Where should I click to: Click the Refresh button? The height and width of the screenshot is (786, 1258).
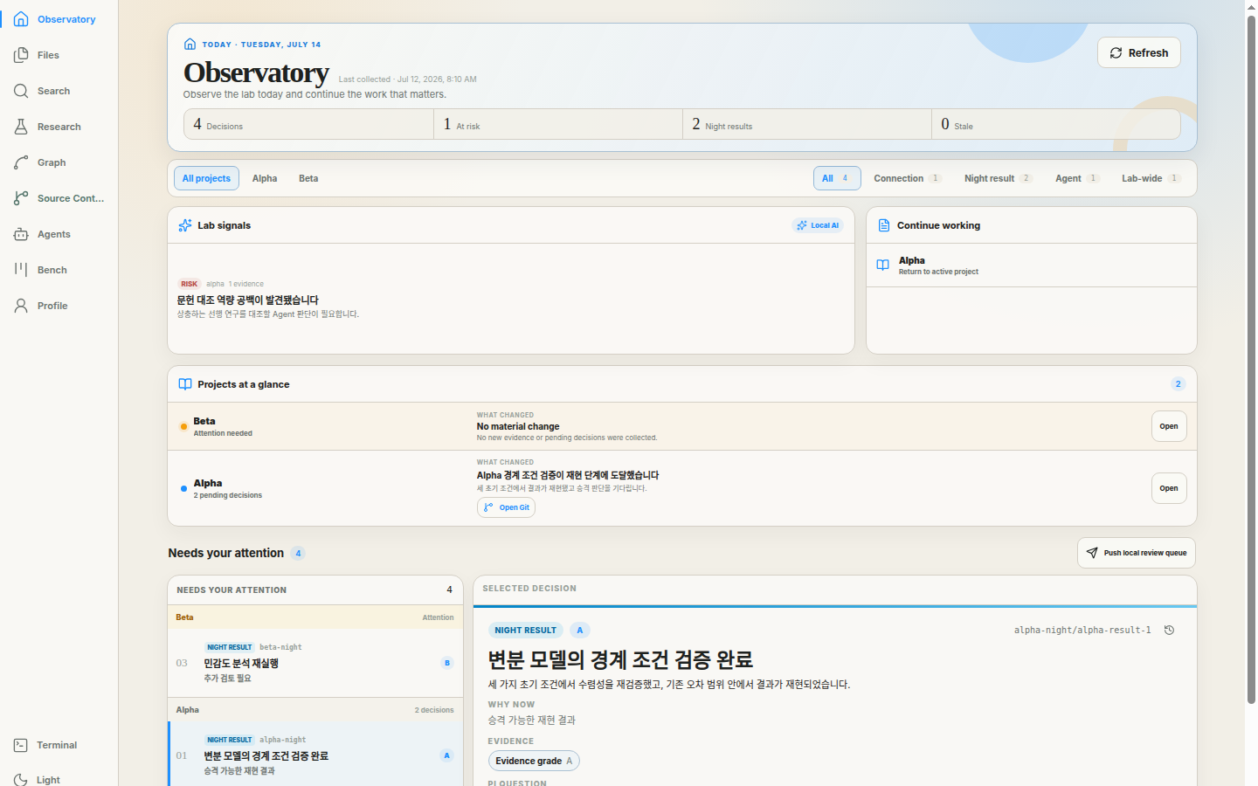(1139, 52)
